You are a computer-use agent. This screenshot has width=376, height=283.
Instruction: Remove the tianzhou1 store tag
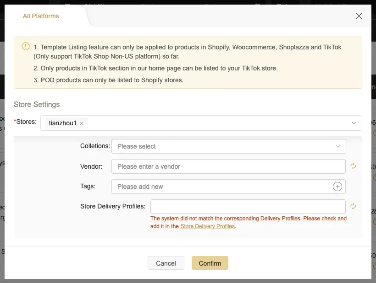[82, 123]
